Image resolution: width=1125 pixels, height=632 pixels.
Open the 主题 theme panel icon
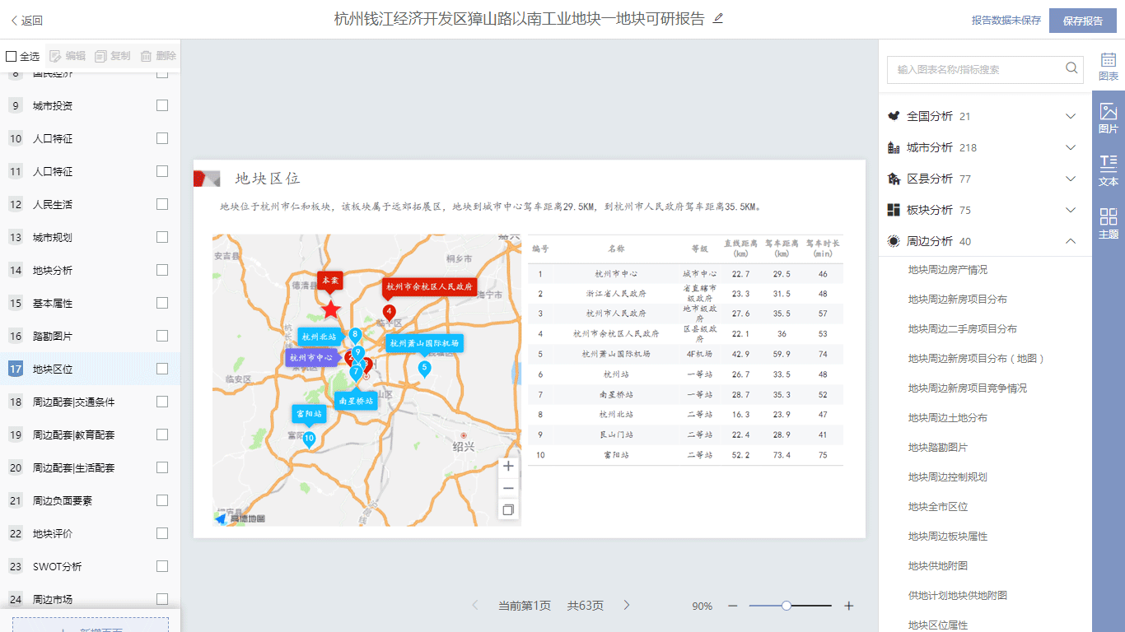(x=1109, y=224)
